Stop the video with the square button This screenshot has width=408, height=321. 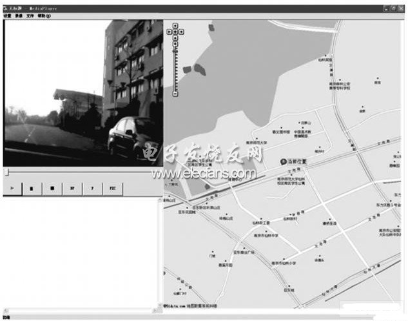(52, 188)
